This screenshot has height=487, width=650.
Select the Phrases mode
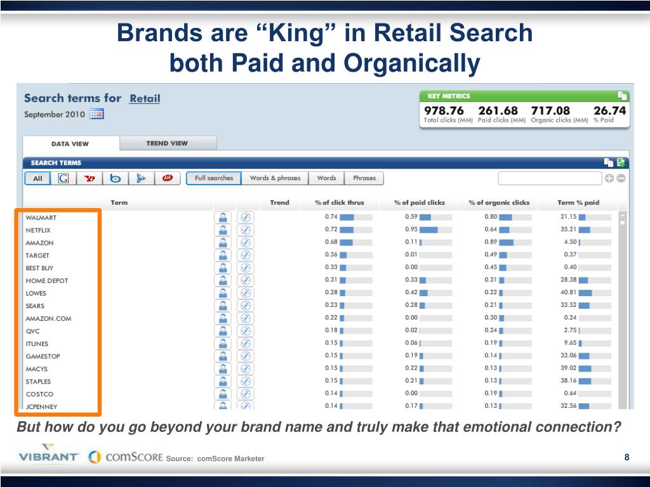point(364,178)
